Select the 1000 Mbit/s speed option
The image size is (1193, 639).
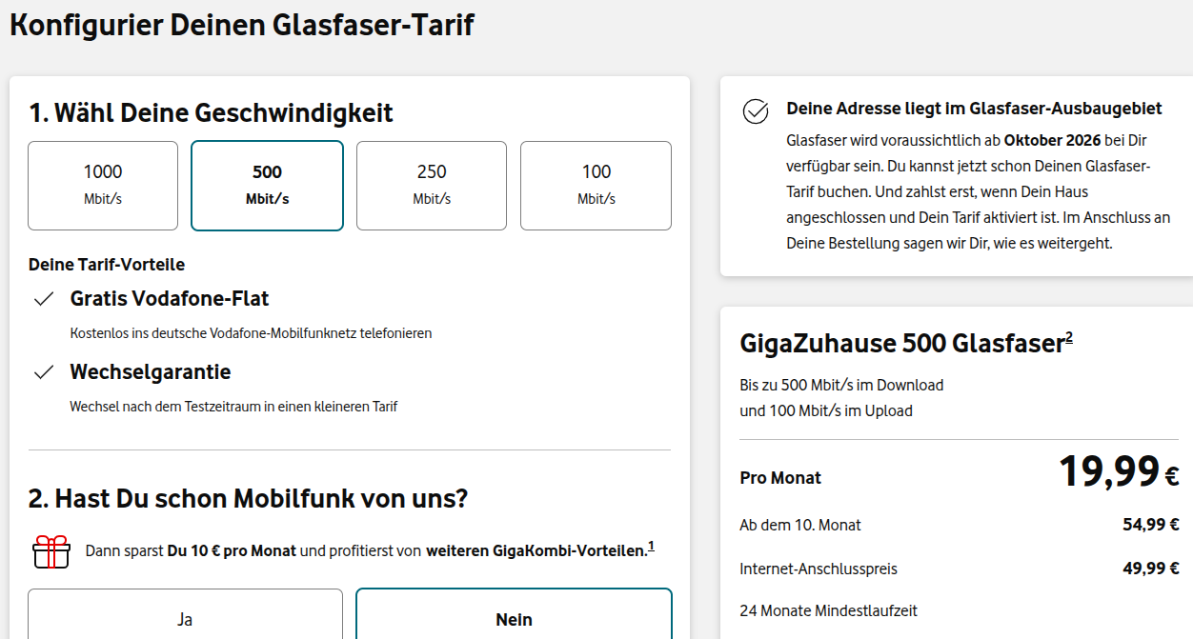103,186
